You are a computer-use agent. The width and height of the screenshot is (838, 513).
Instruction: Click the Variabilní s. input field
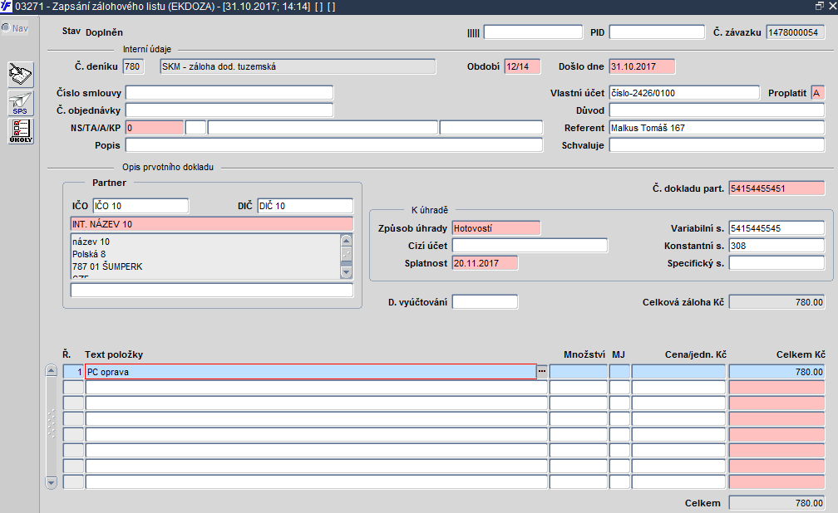[776, 228]
